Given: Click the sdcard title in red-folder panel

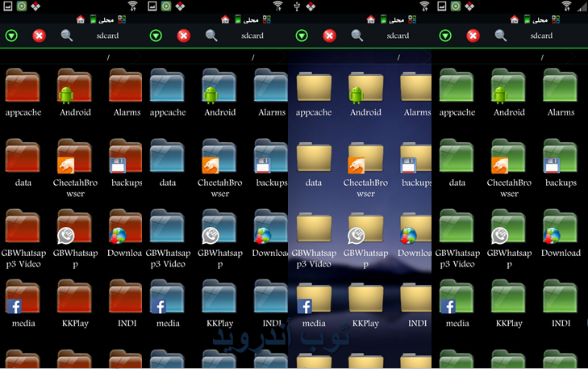Looking at the screenshot, I should click(107, 36).
